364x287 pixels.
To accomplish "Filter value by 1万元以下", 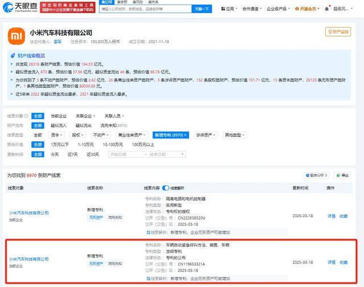I will (x=60, y=145).
